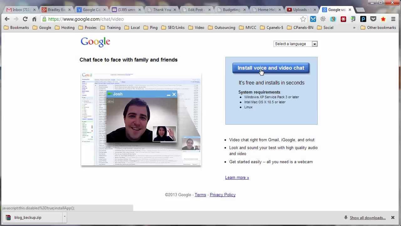Open the new tab button
Image resolution: width=401 pixels, height=226 pixels.
360,10
